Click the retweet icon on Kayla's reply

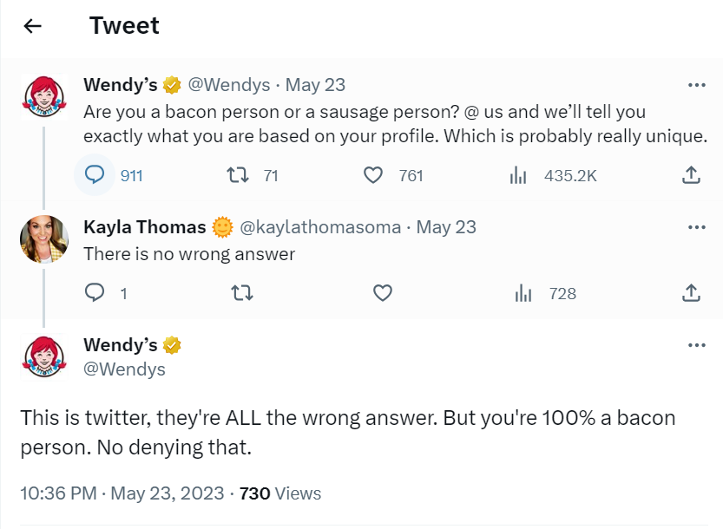point(242,293)
